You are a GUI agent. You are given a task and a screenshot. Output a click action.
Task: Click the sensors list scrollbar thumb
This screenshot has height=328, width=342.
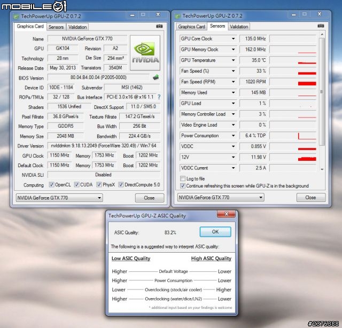(x=322, y=91)
